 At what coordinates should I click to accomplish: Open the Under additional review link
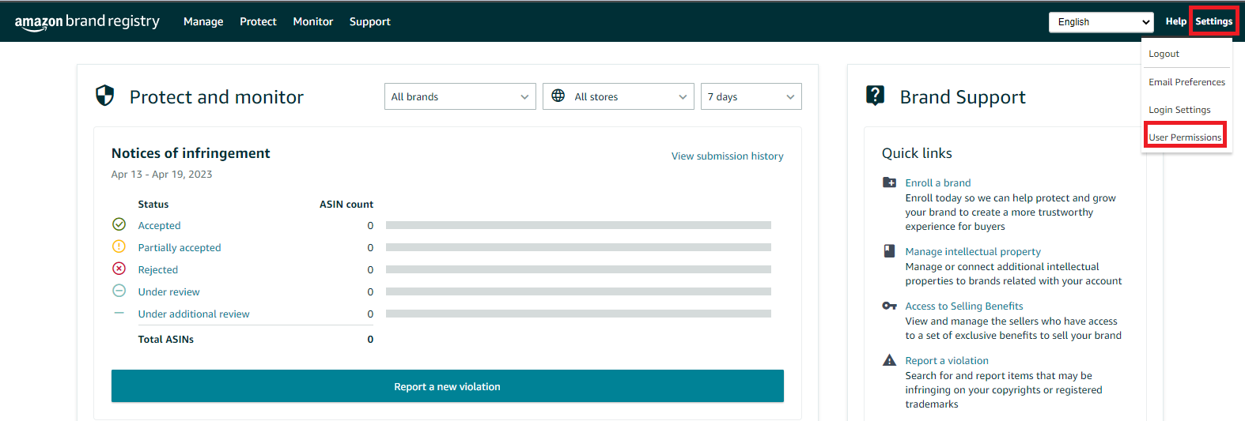(x=194, y=314)
